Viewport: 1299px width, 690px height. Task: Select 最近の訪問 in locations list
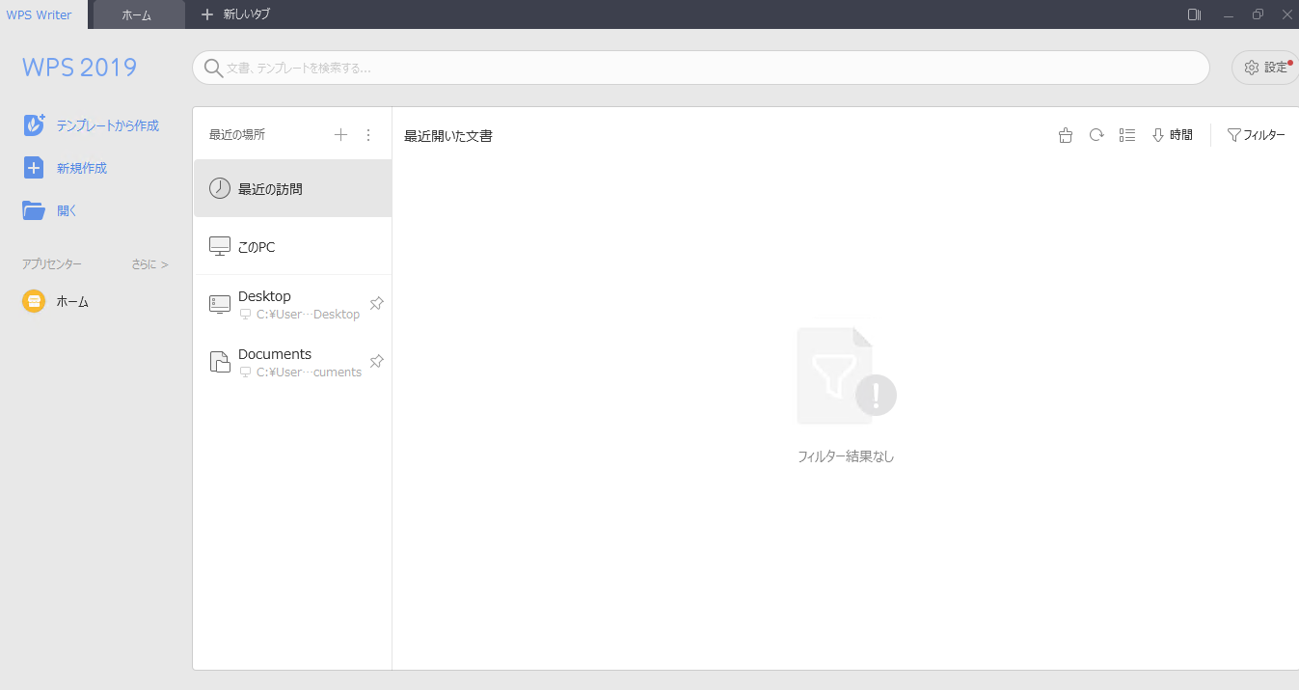pyautogui.click(x=292, y=188)
